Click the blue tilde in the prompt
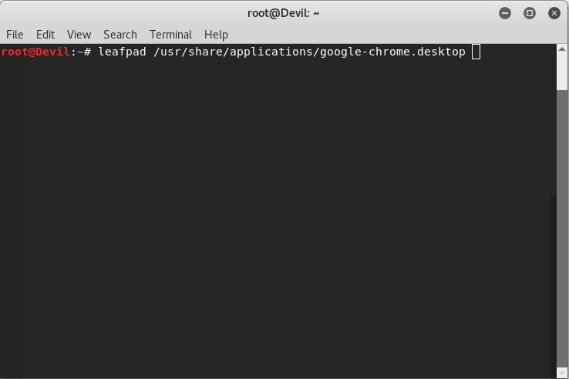Screen dimensions: 569x379 point(79,52)
